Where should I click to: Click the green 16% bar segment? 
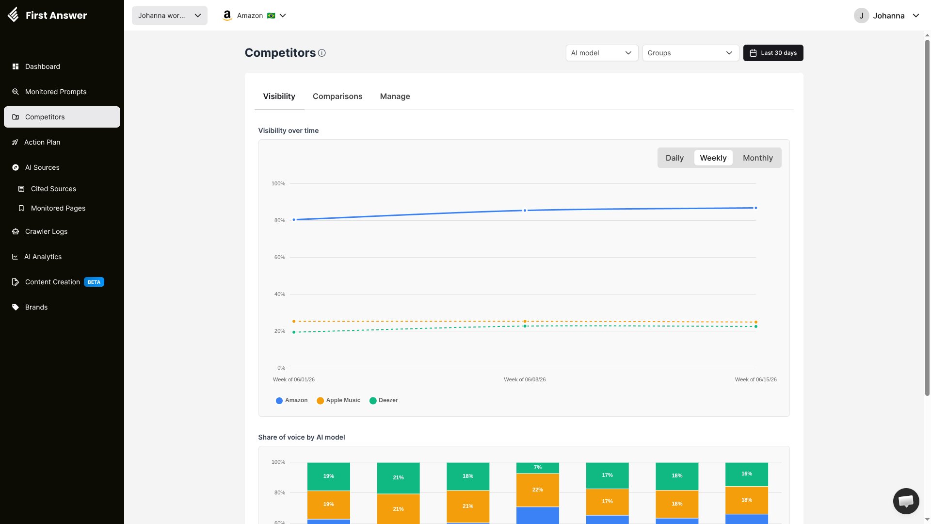coord(747,474)
